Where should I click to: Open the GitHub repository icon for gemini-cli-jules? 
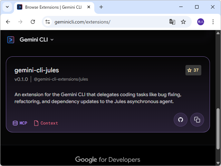(181, 120)
